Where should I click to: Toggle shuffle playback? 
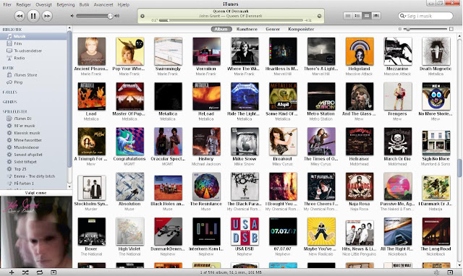[25, 272]
